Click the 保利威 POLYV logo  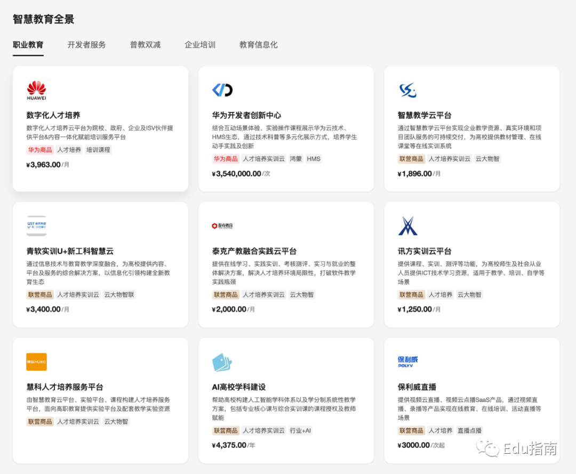(408, 361)
